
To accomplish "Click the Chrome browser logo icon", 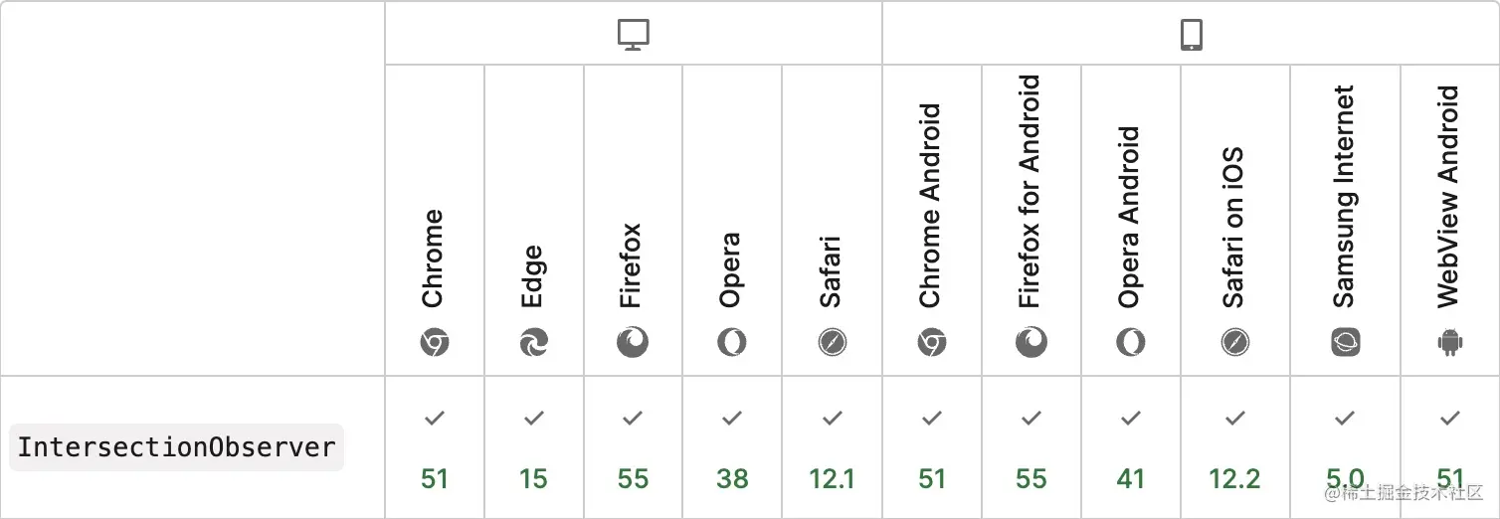I will 434,343.
